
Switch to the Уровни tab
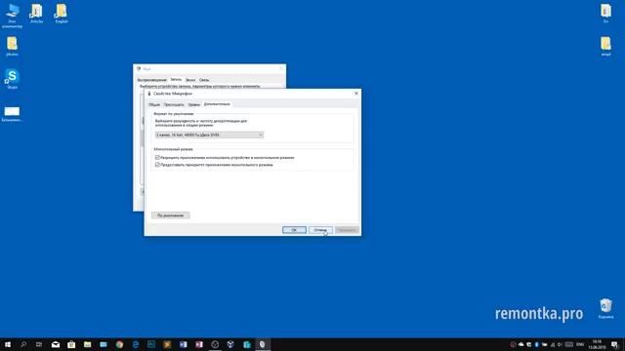tap(194, 104)
